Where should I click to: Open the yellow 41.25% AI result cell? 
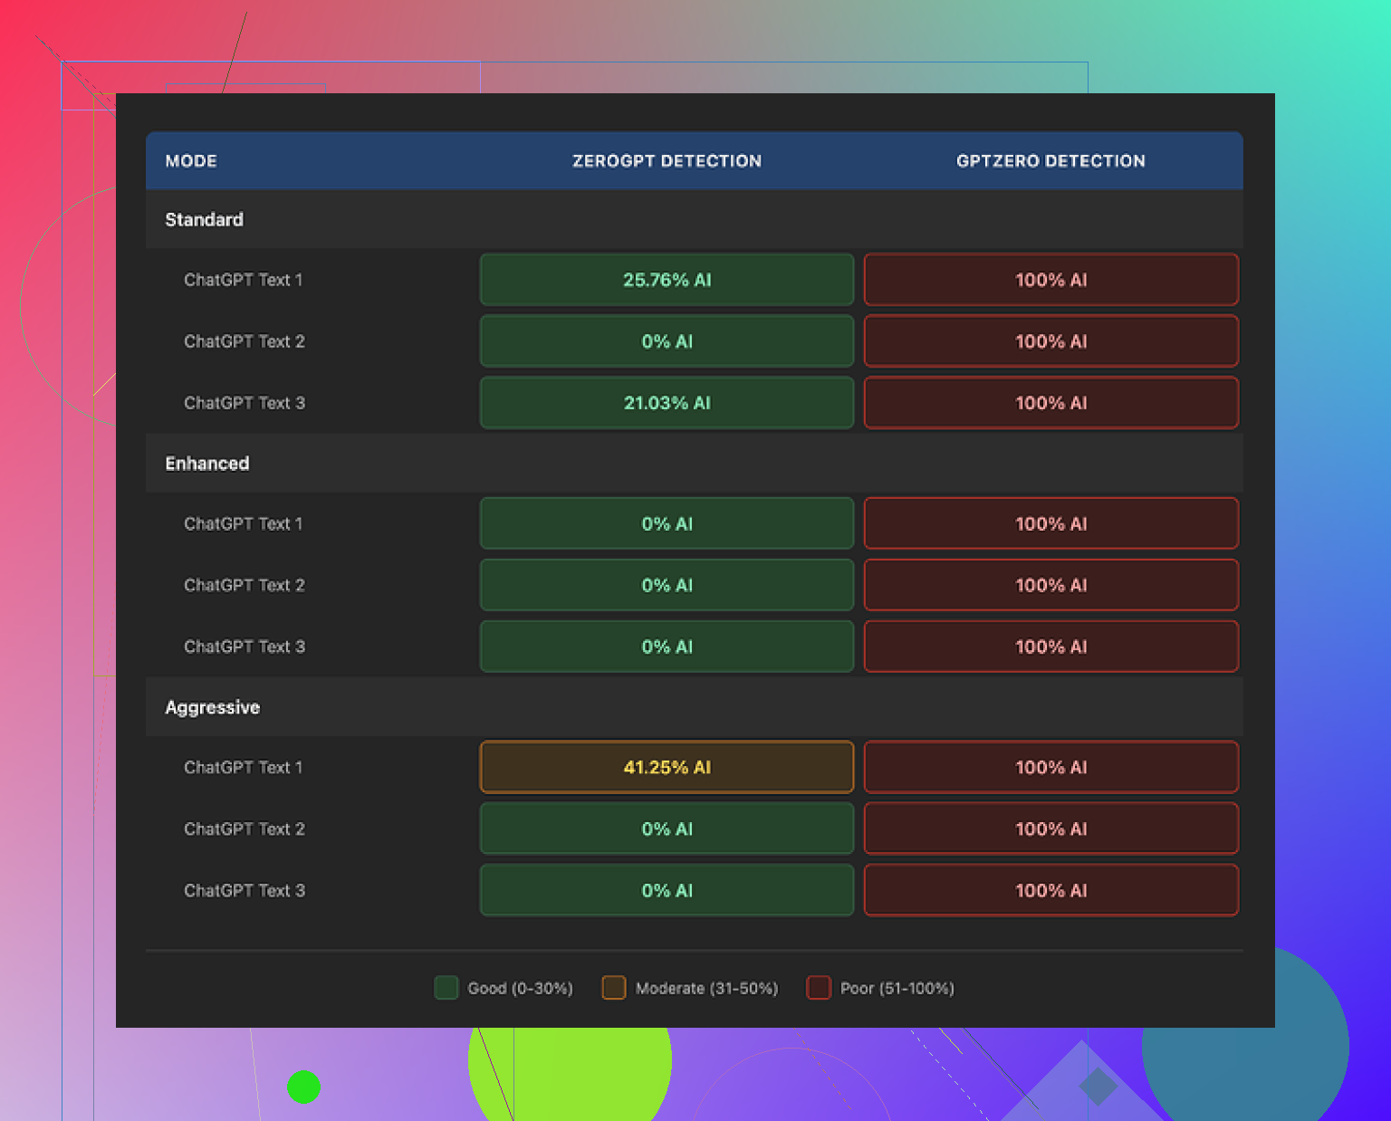tap(667, 767)
